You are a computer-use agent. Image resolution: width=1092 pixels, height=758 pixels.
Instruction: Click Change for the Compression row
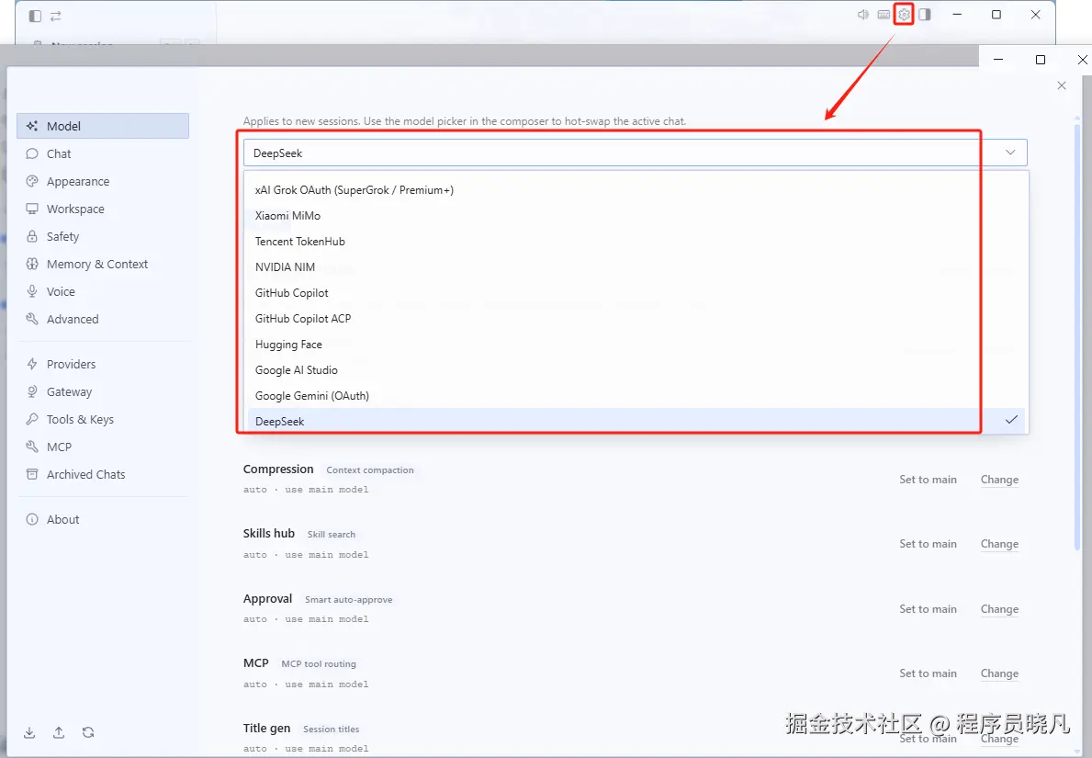(999, 480)
